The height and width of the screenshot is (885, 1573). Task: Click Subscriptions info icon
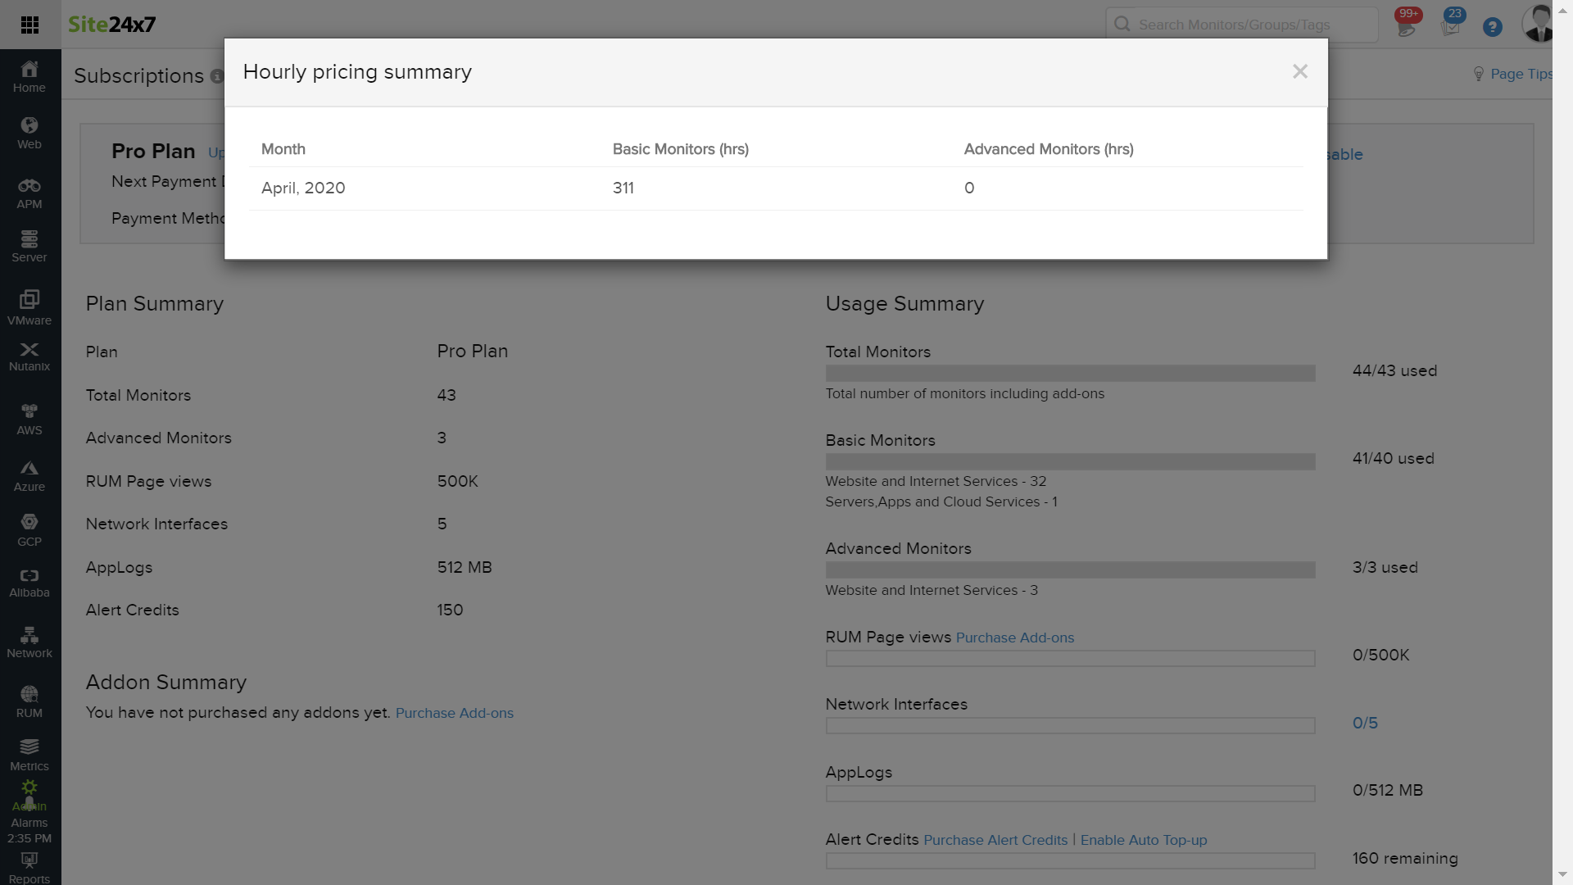pyautogui.click(x=216, y=76)
